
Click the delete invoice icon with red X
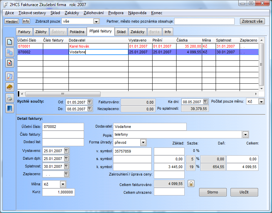9,62
